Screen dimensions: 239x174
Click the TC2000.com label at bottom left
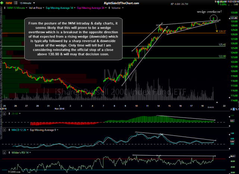tap(14, 172)
